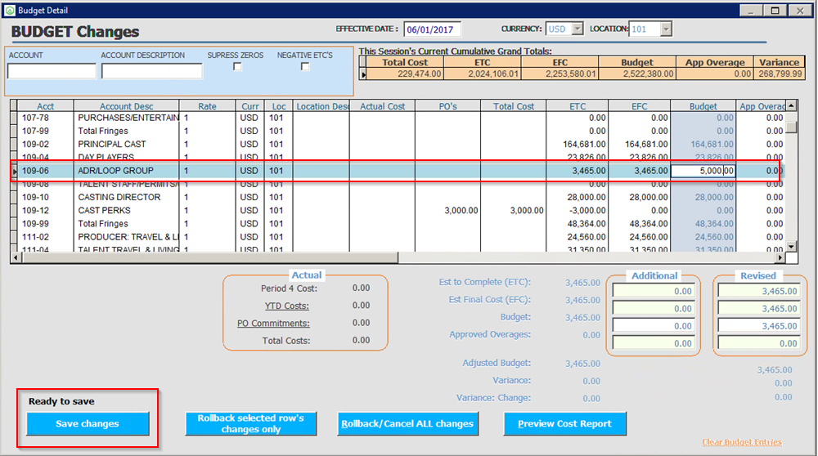Open the YTD Costs link

(286, 306)
